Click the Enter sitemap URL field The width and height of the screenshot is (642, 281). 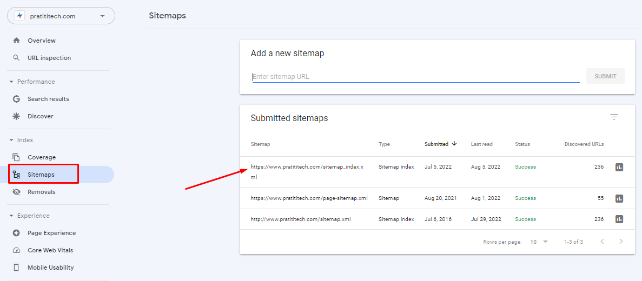(x=415, y=77)
